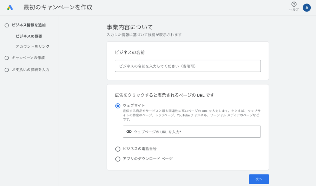
Task: Go to キャンペーンの作成 step
Action: [x=28, y=58]
